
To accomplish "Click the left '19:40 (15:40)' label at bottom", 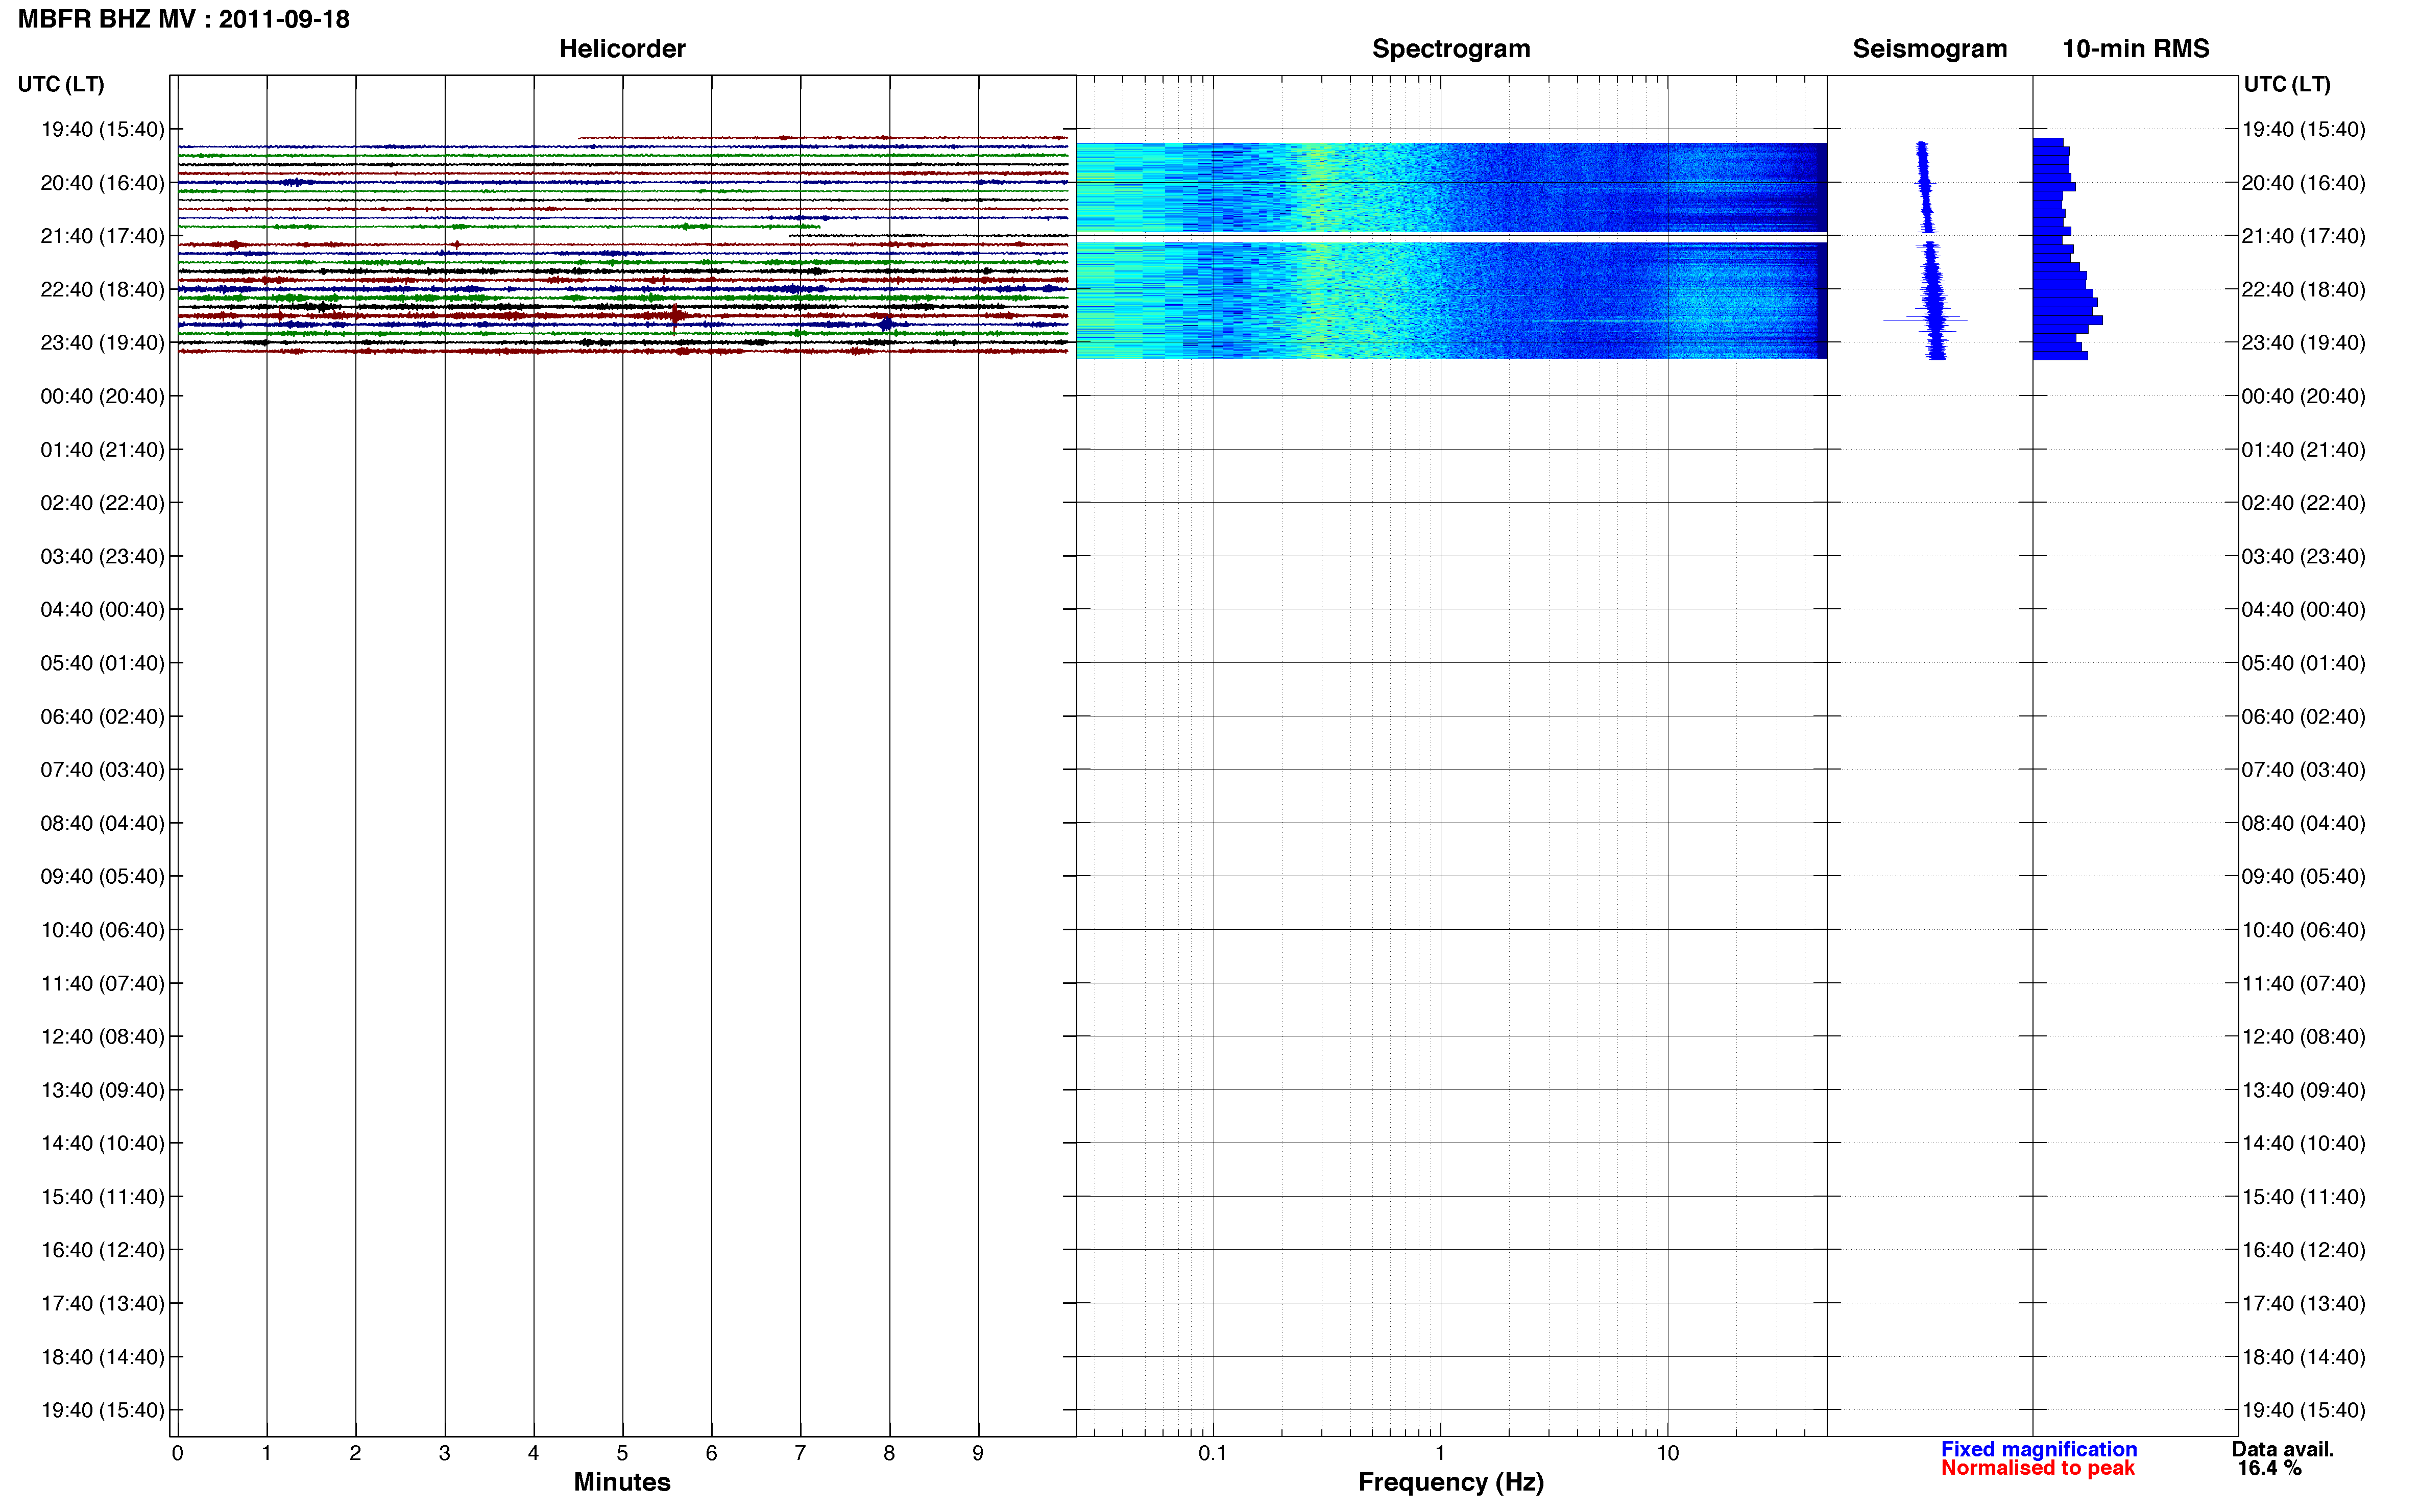I will 102,1410.
